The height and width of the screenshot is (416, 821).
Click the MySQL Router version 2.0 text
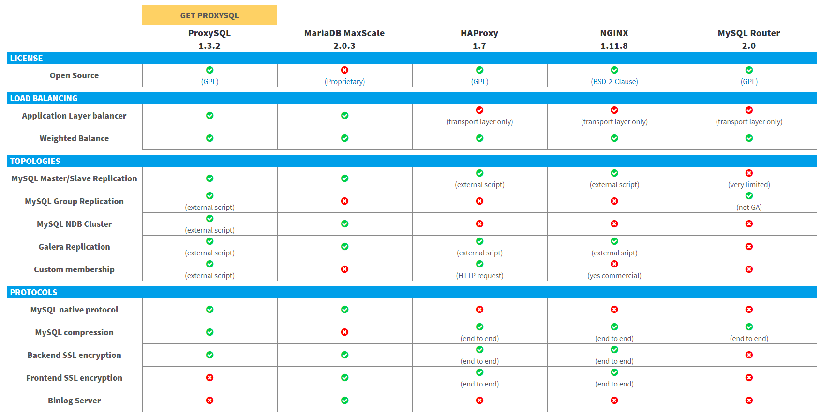pos(749,46)
